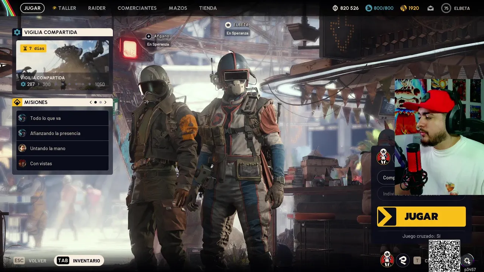Image resolution: width=484 pixels, height=272 pixels.
Task: Click the level 75 badge beside ELBETA
Action: (x=446, y=8)
